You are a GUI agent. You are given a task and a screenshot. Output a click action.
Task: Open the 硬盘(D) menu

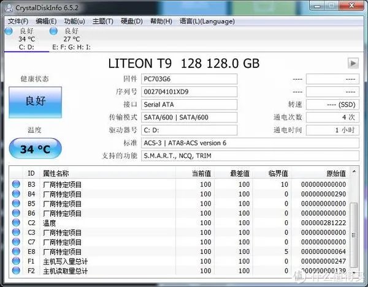pos(132,21)
